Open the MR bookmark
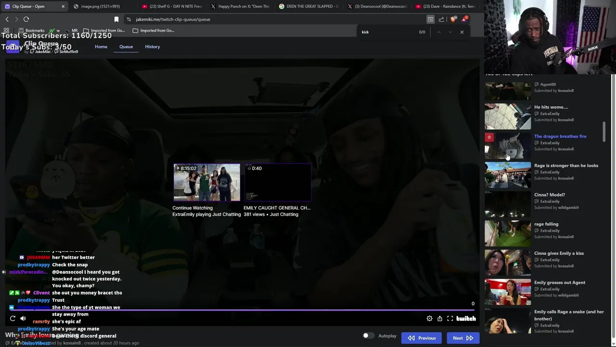The height and width of the screenshot is (347, 616). pos(71,30)
